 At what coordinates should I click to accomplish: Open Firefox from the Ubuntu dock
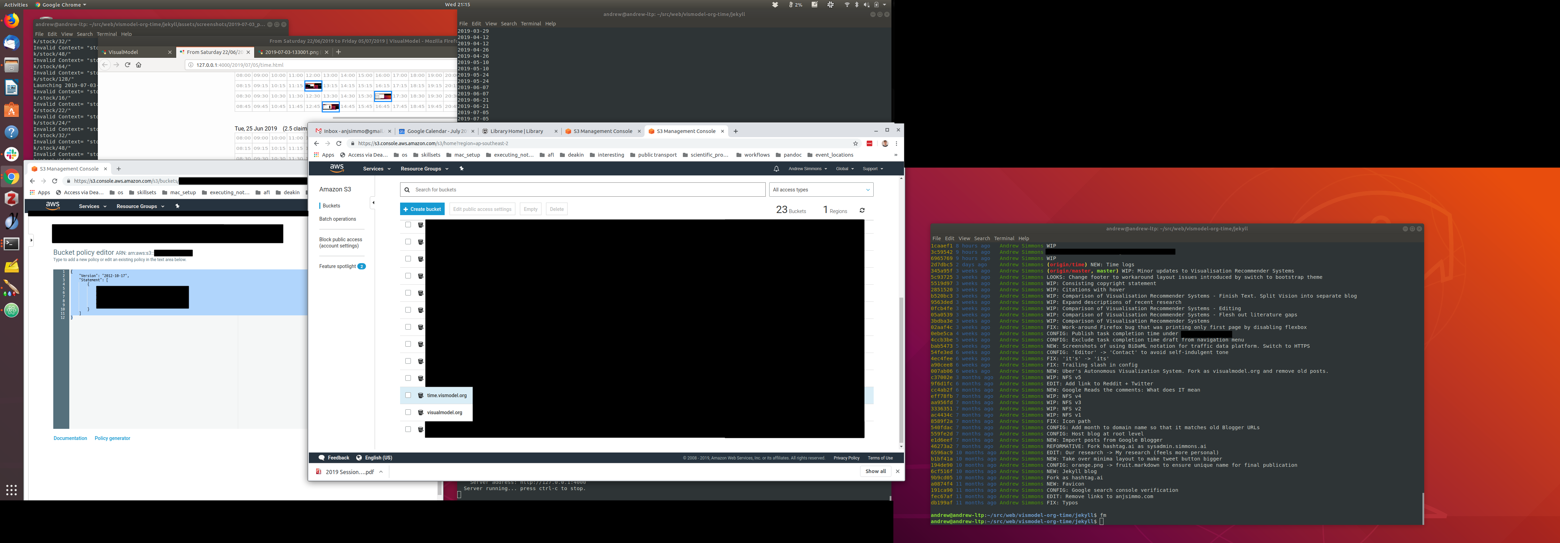[11, 21]
